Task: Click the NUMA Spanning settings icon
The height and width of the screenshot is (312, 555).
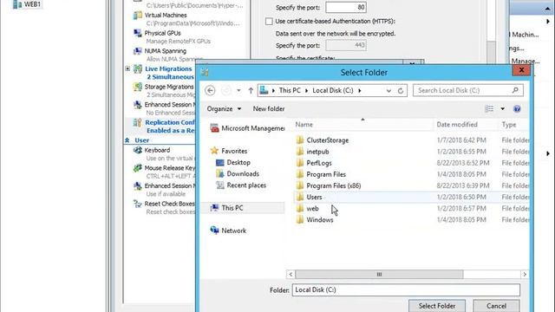Action: [137, 51]
